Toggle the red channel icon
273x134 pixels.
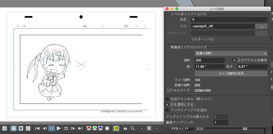[89, 128]
